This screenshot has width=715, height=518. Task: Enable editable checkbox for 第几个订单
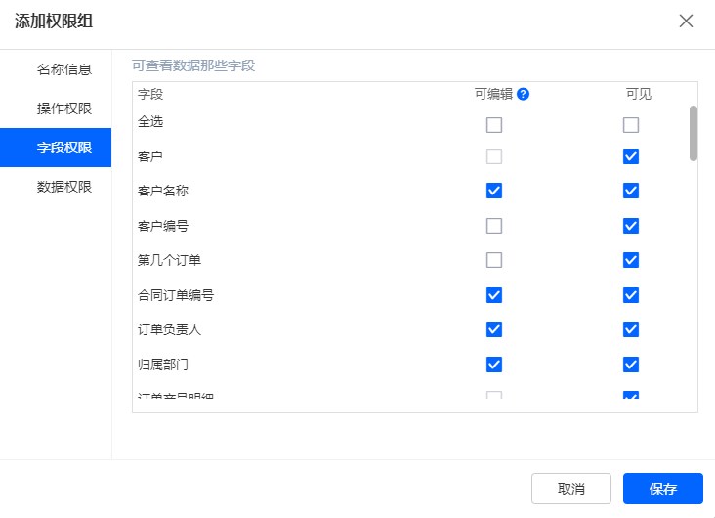(x=494, y=260)
